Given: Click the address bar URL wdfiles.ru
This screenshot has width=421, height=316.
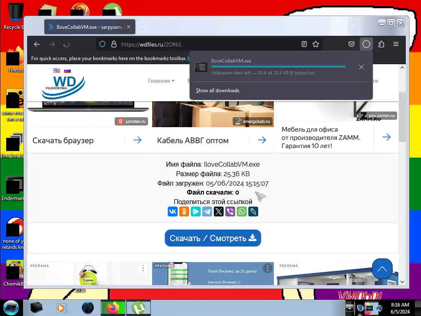Looking at the screenshot, I should [151, 44].
